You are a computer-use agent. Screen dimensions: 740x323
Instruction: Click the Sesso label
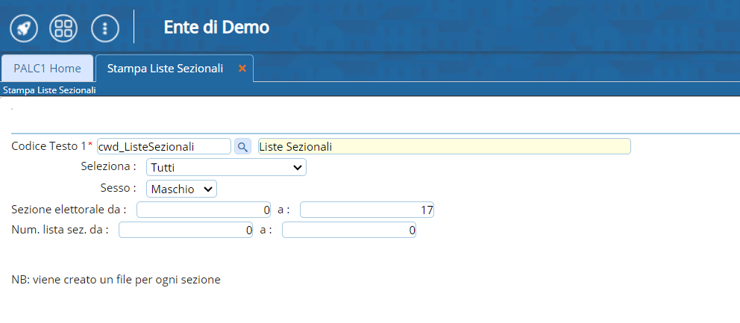118,188
